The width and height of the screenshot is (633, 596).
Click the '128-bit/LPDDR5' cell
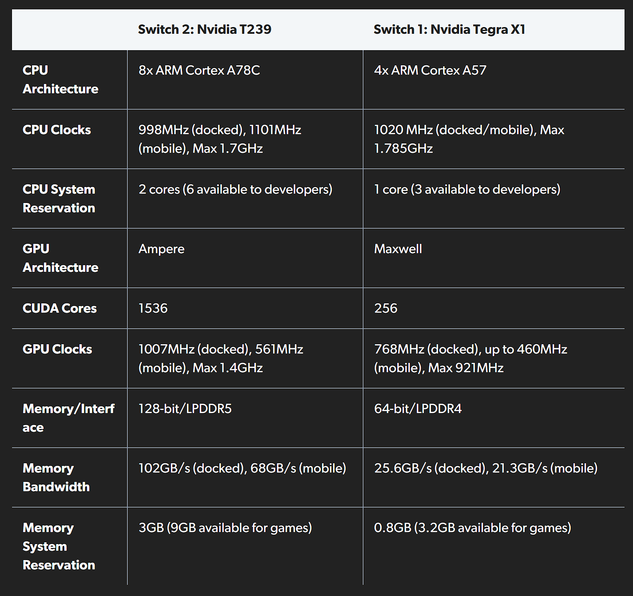coord(185,409)
